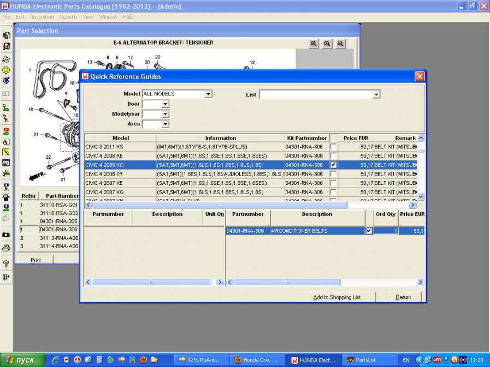Open the Modelyear dropdown
The width and height of the screenshot is (490, 367).
[166, 114]
